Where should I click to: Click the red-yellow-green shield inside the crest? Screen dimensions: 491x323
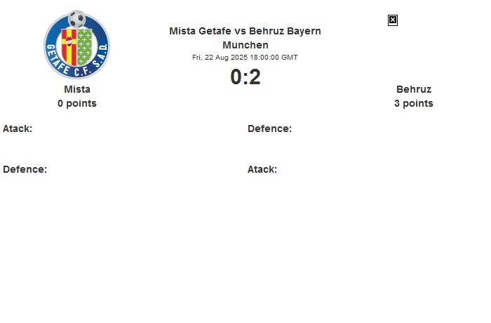tap(76, 47)
